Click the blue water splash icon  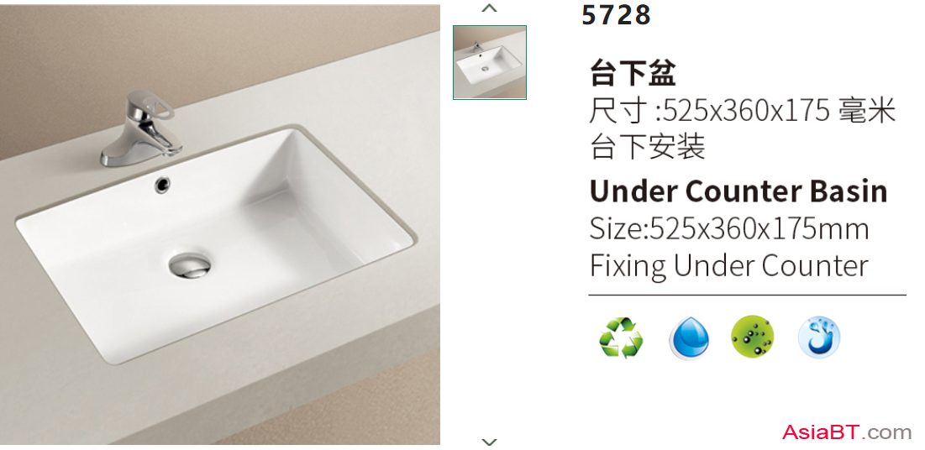pyautogui.click(x=819, y=337)
